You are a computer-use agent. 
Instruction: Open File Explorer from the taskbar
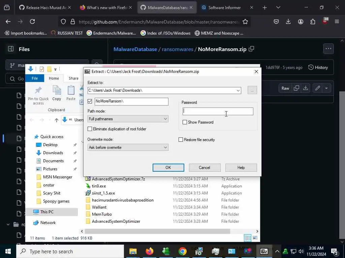[x=133, y=251]
